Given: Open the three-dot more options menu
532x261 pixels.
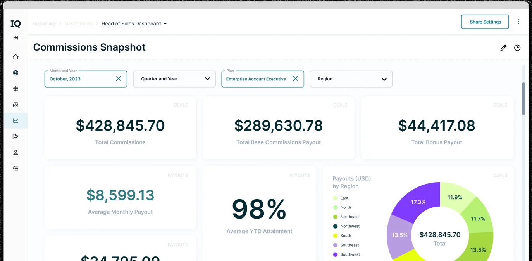Looking at the screenshot, I should 518,22.
